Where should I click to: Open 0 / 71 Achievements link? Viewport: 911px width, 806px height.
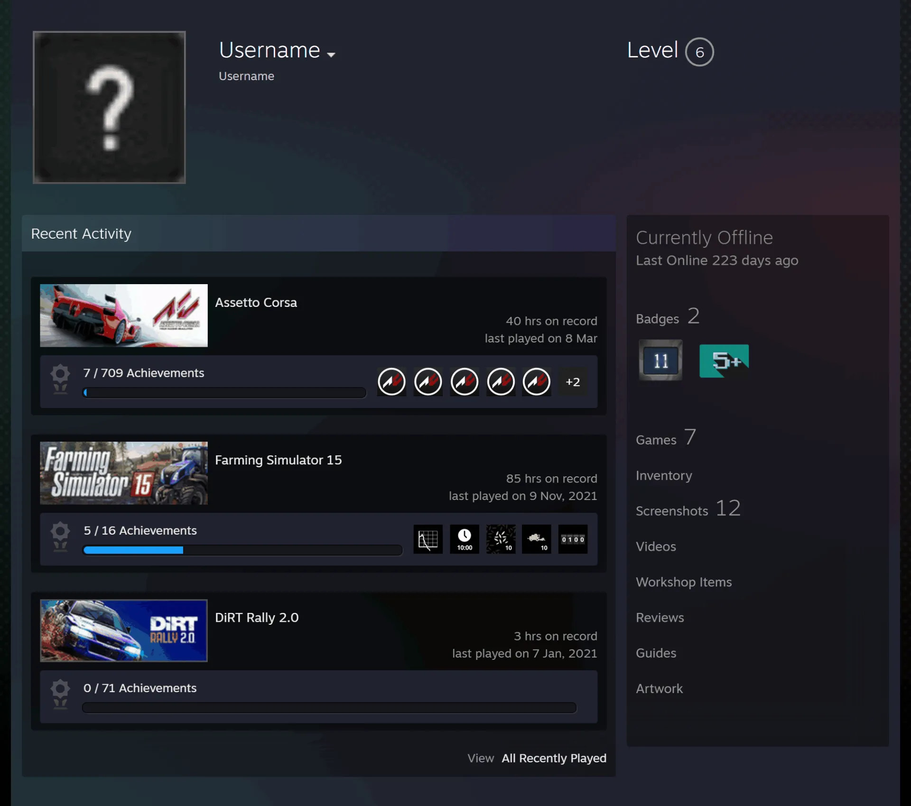140,688
